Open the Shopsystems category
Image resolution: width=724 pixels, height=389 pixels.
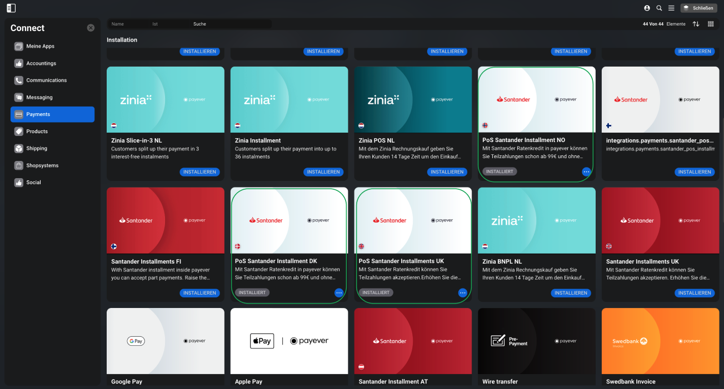pyautogui.click(x=52, y=165)
